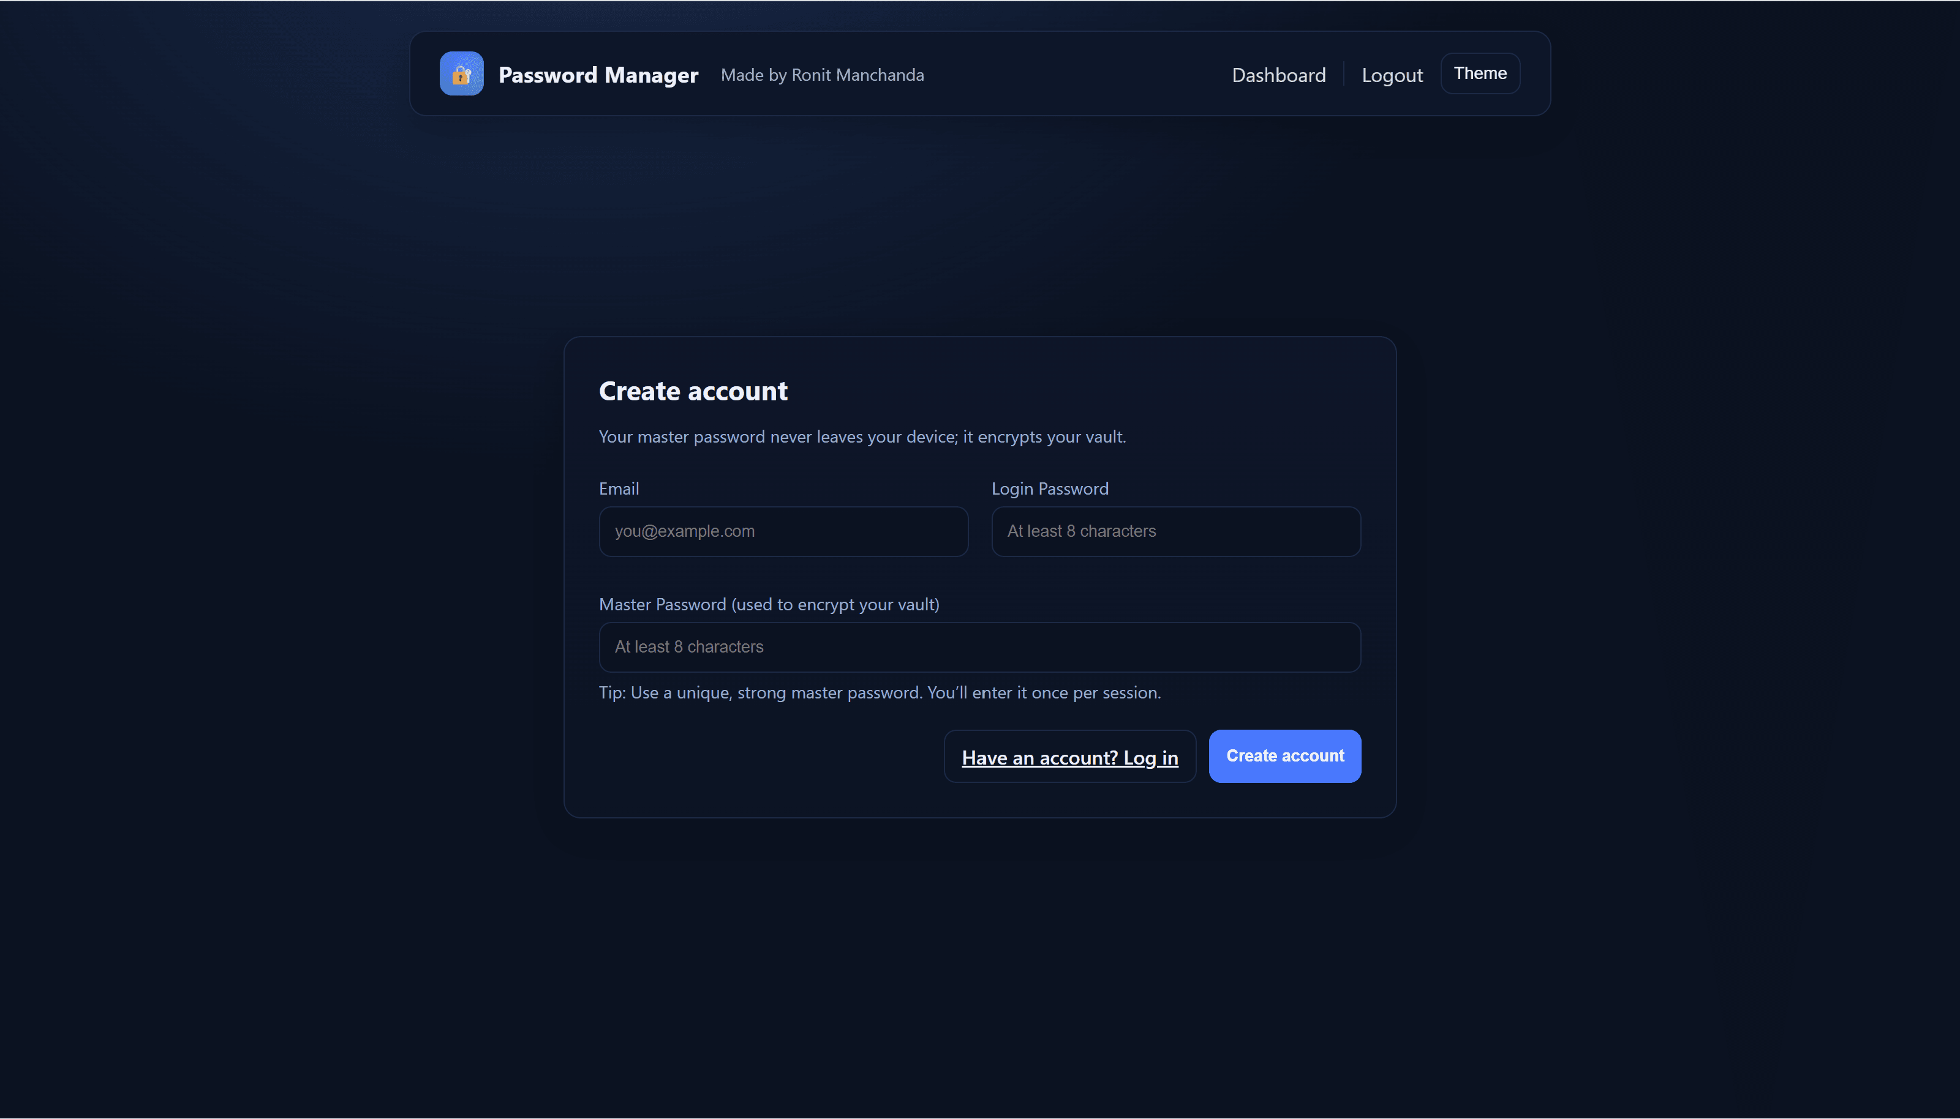This screenshot has width=1960, height=1119.
Task: Open the login page via 'Have an account? Log in'
Action: (x=1069, y=756)
